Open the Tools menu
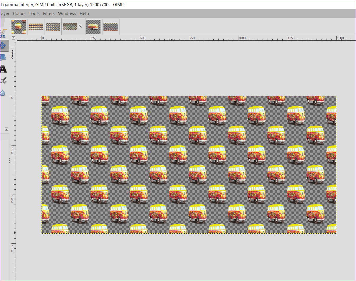356x281 pixels. (x=34, y=14)
